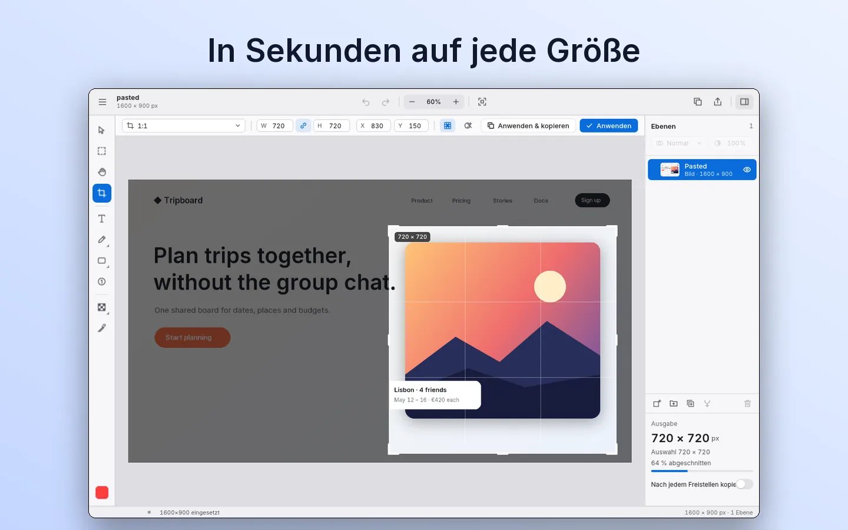This screenshot has width=848, height=530.
Task: Enable Nach jedem Freistellen kopieren switch
Action: point(744,484)
